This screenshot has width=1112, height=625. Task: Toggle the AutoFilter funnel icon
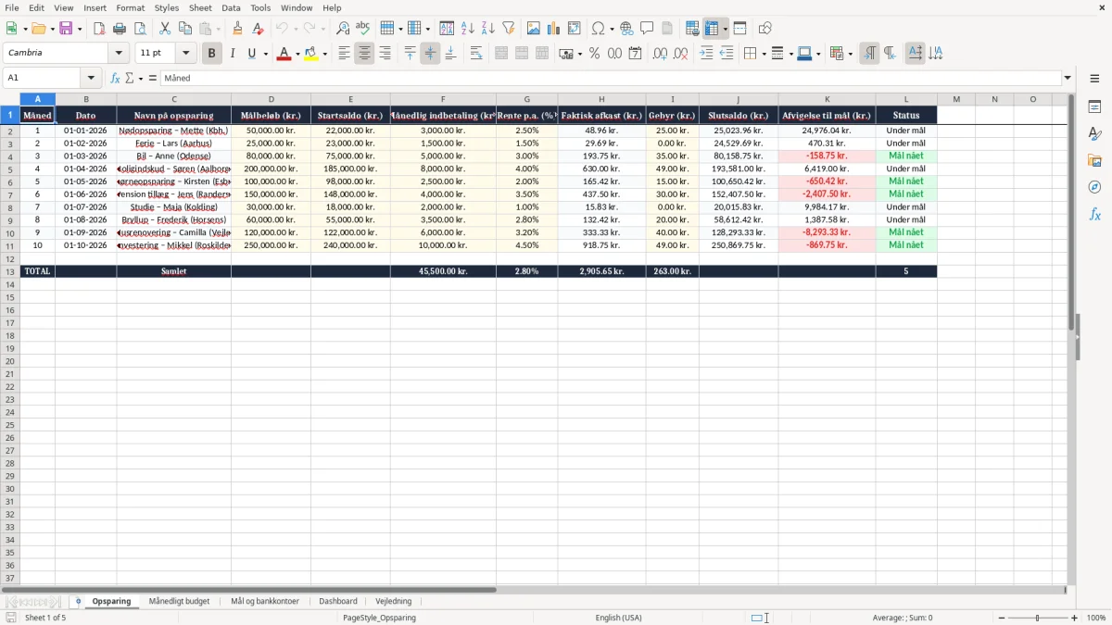coord(509,29)
